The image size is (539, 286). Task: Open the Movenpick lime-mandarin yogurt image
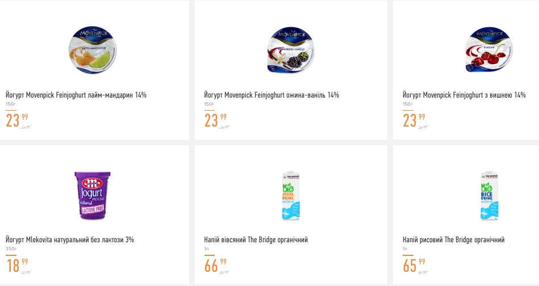[94, 50]
